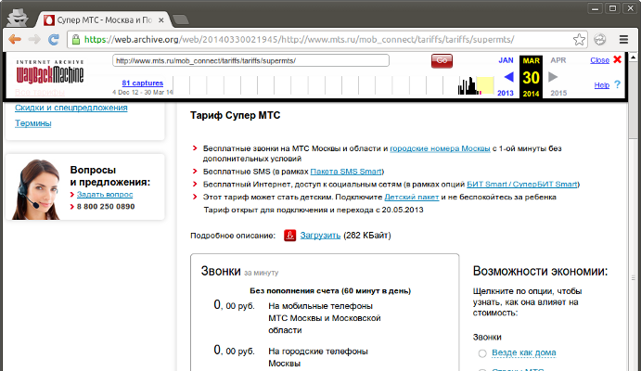Open the 81 captures link
Image resolution: width=641 pixels, height=371 pixels.
[142, 83]
